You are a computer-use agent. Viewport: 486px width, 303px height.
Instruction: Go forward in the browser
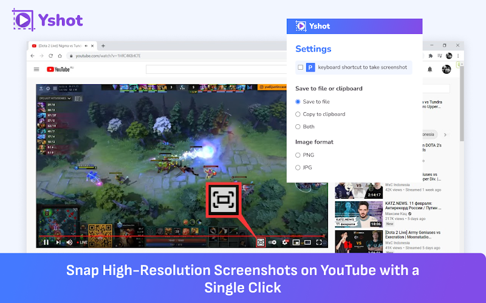coord(41,56)
